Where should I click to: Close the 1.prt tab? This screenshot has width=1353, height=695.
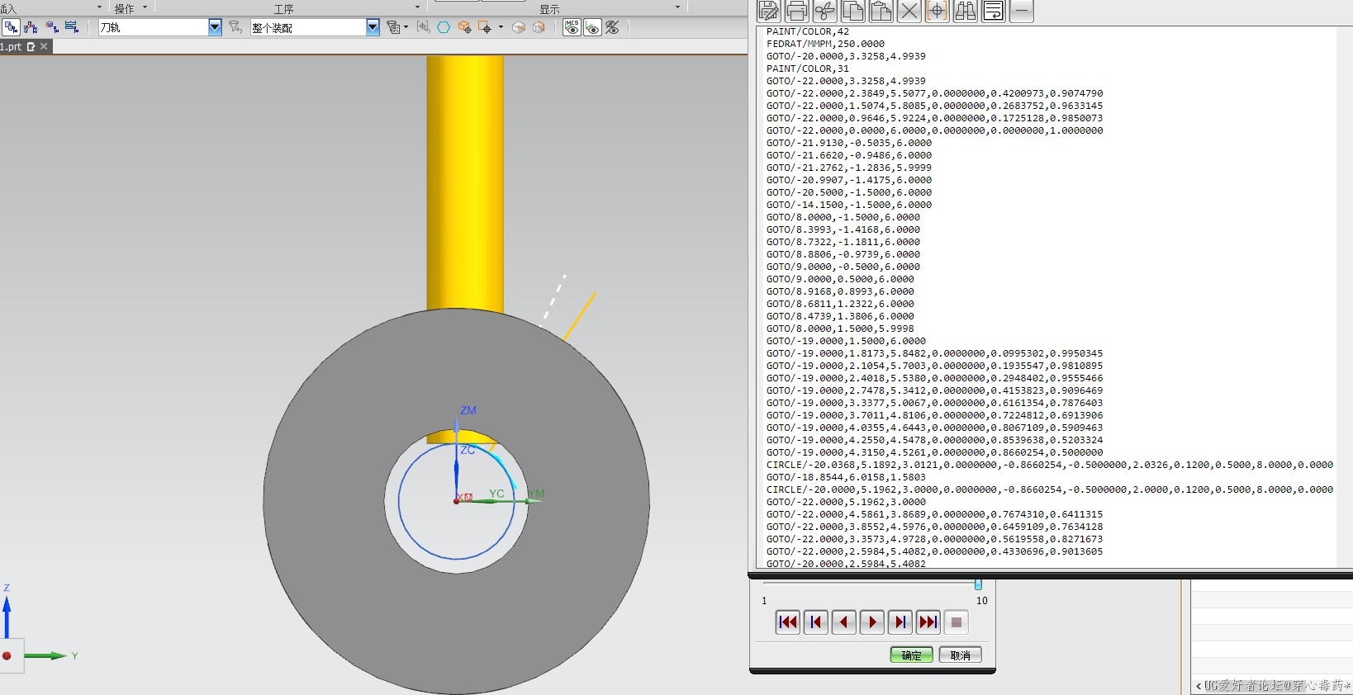click(x=45, y=46)
